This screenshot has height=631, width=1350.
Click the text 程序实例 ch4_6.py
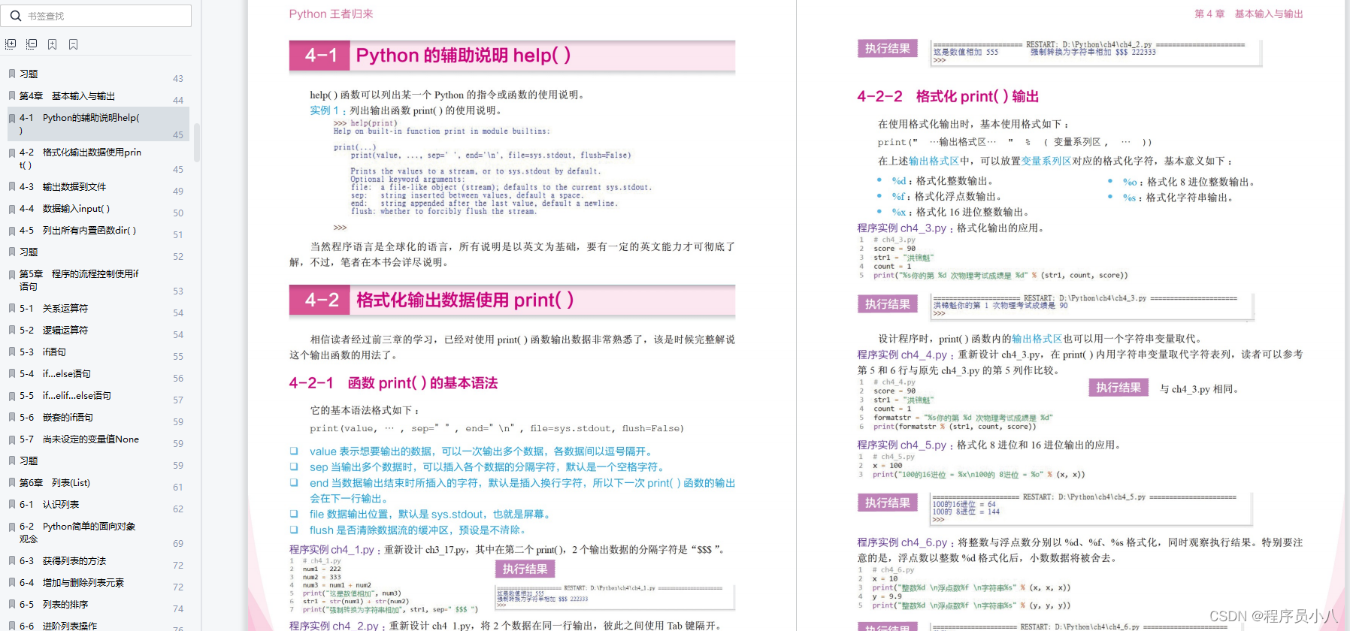tap(901, 542)
